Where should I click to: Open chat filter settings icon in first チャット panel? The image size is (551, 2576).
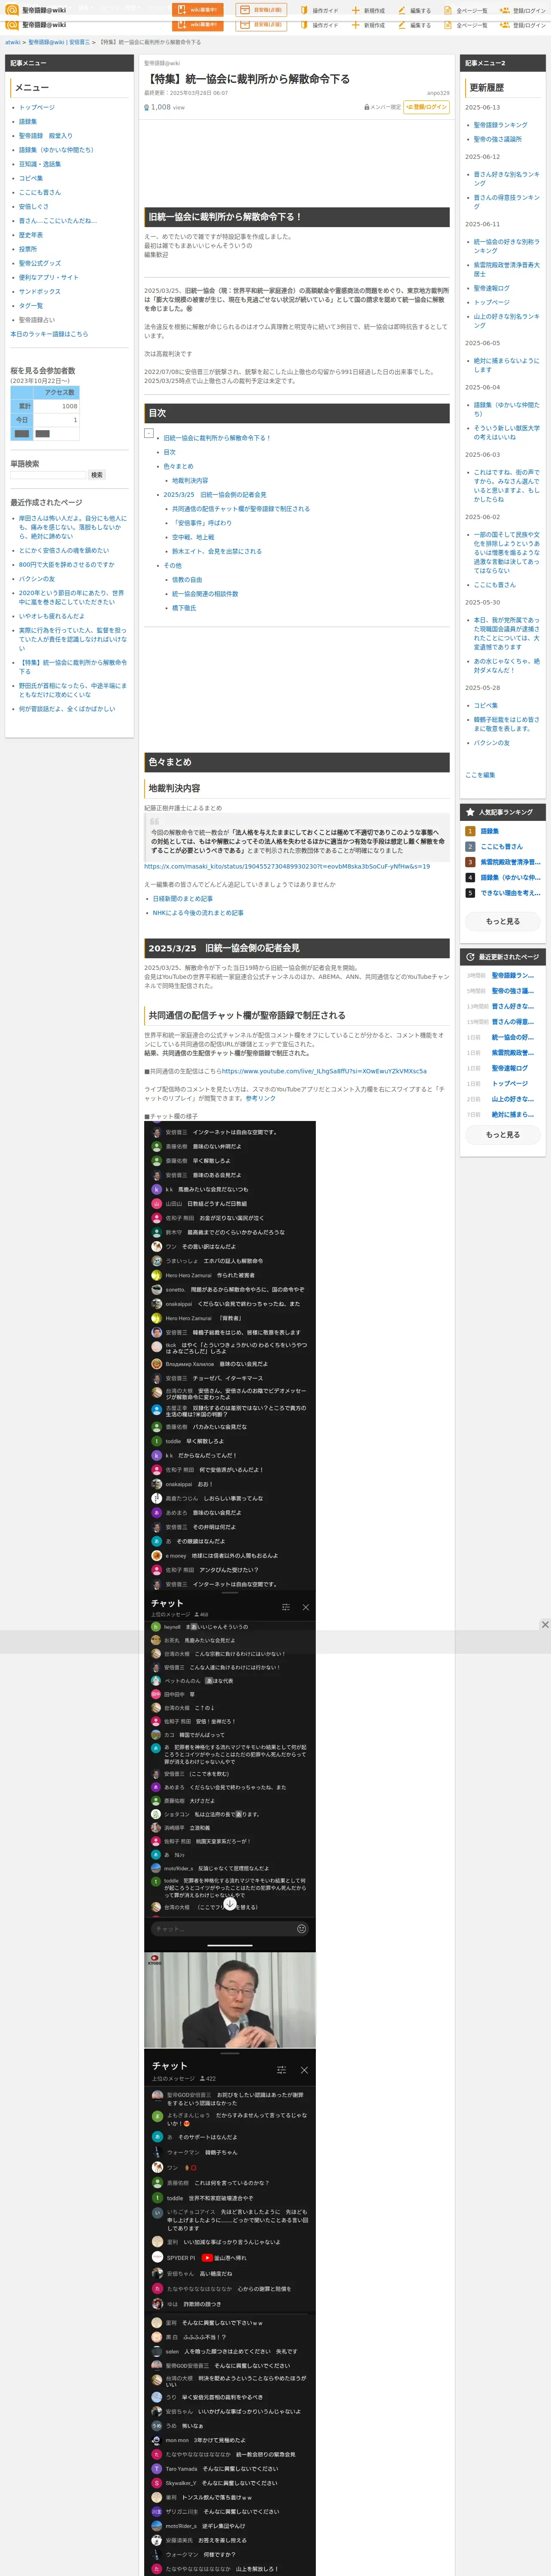pos(286,1607)
